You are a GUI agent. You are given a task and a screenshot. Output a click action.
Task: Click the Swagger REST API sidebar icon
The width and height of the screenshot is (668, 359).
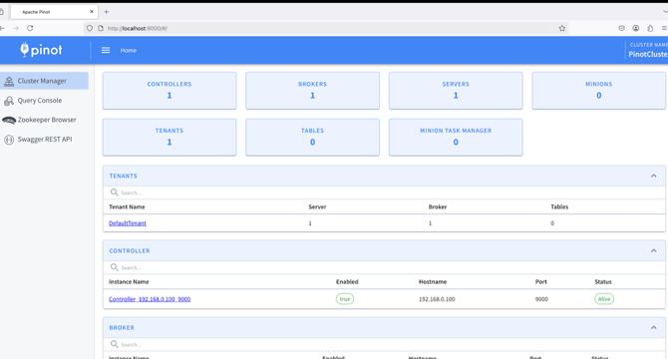pyautogui.click(x=9, y=140)
